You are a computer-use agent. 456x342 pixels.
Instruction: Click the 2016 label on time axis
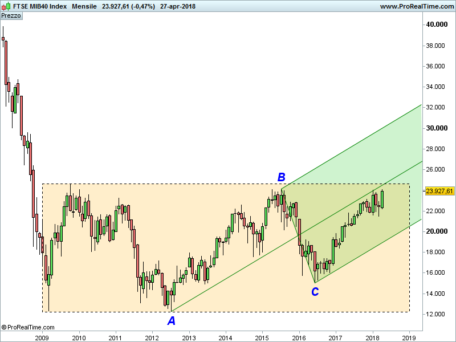(299, 338)
